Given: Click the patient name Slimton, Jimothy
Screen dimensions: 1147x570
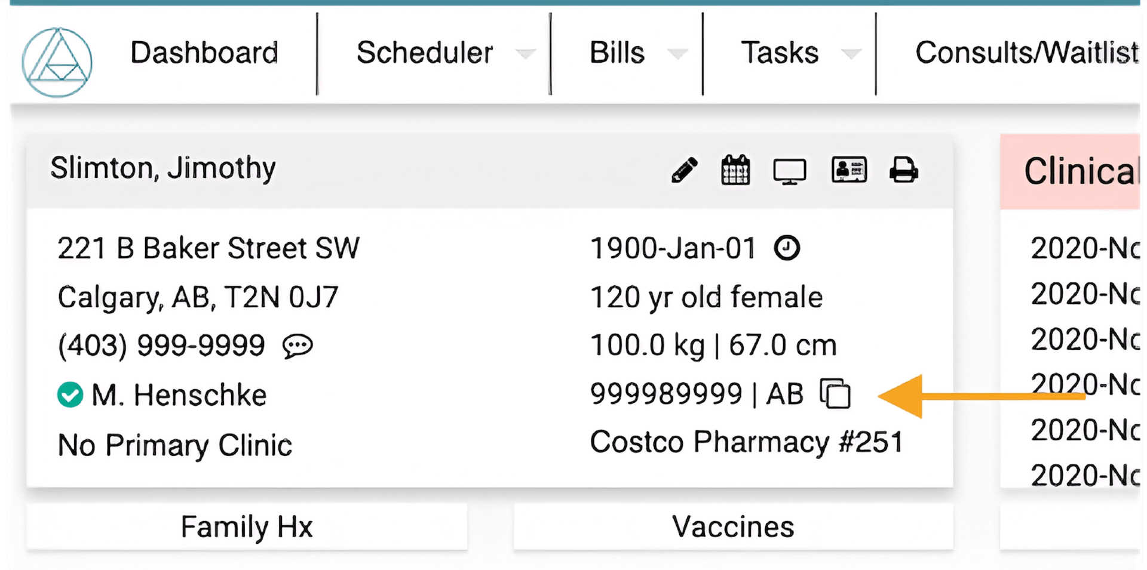Looking at the screenshot, I should 163,168.
